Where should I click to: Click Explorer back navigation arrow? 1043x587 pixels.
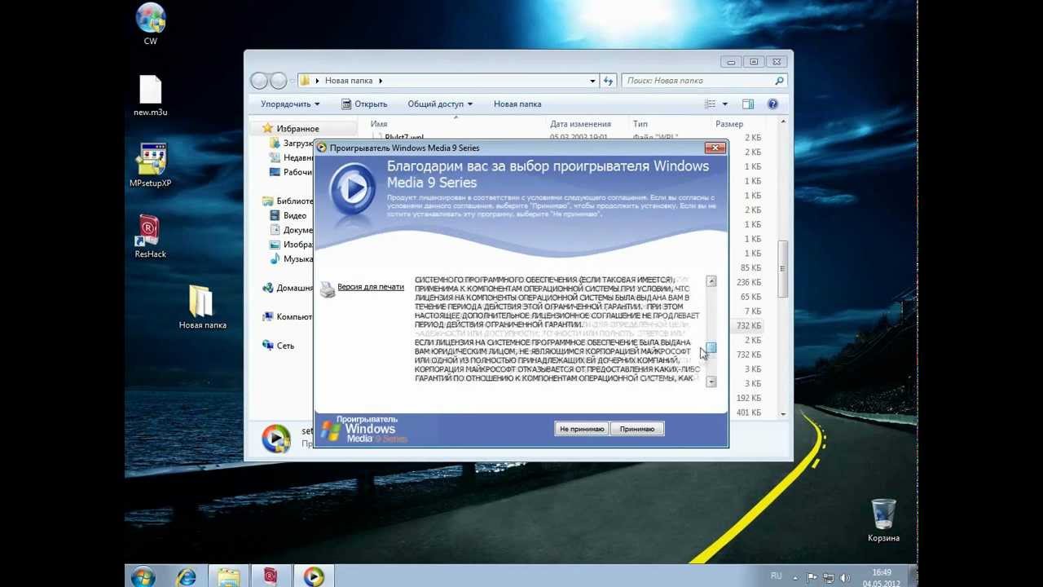tap(259, 80)
